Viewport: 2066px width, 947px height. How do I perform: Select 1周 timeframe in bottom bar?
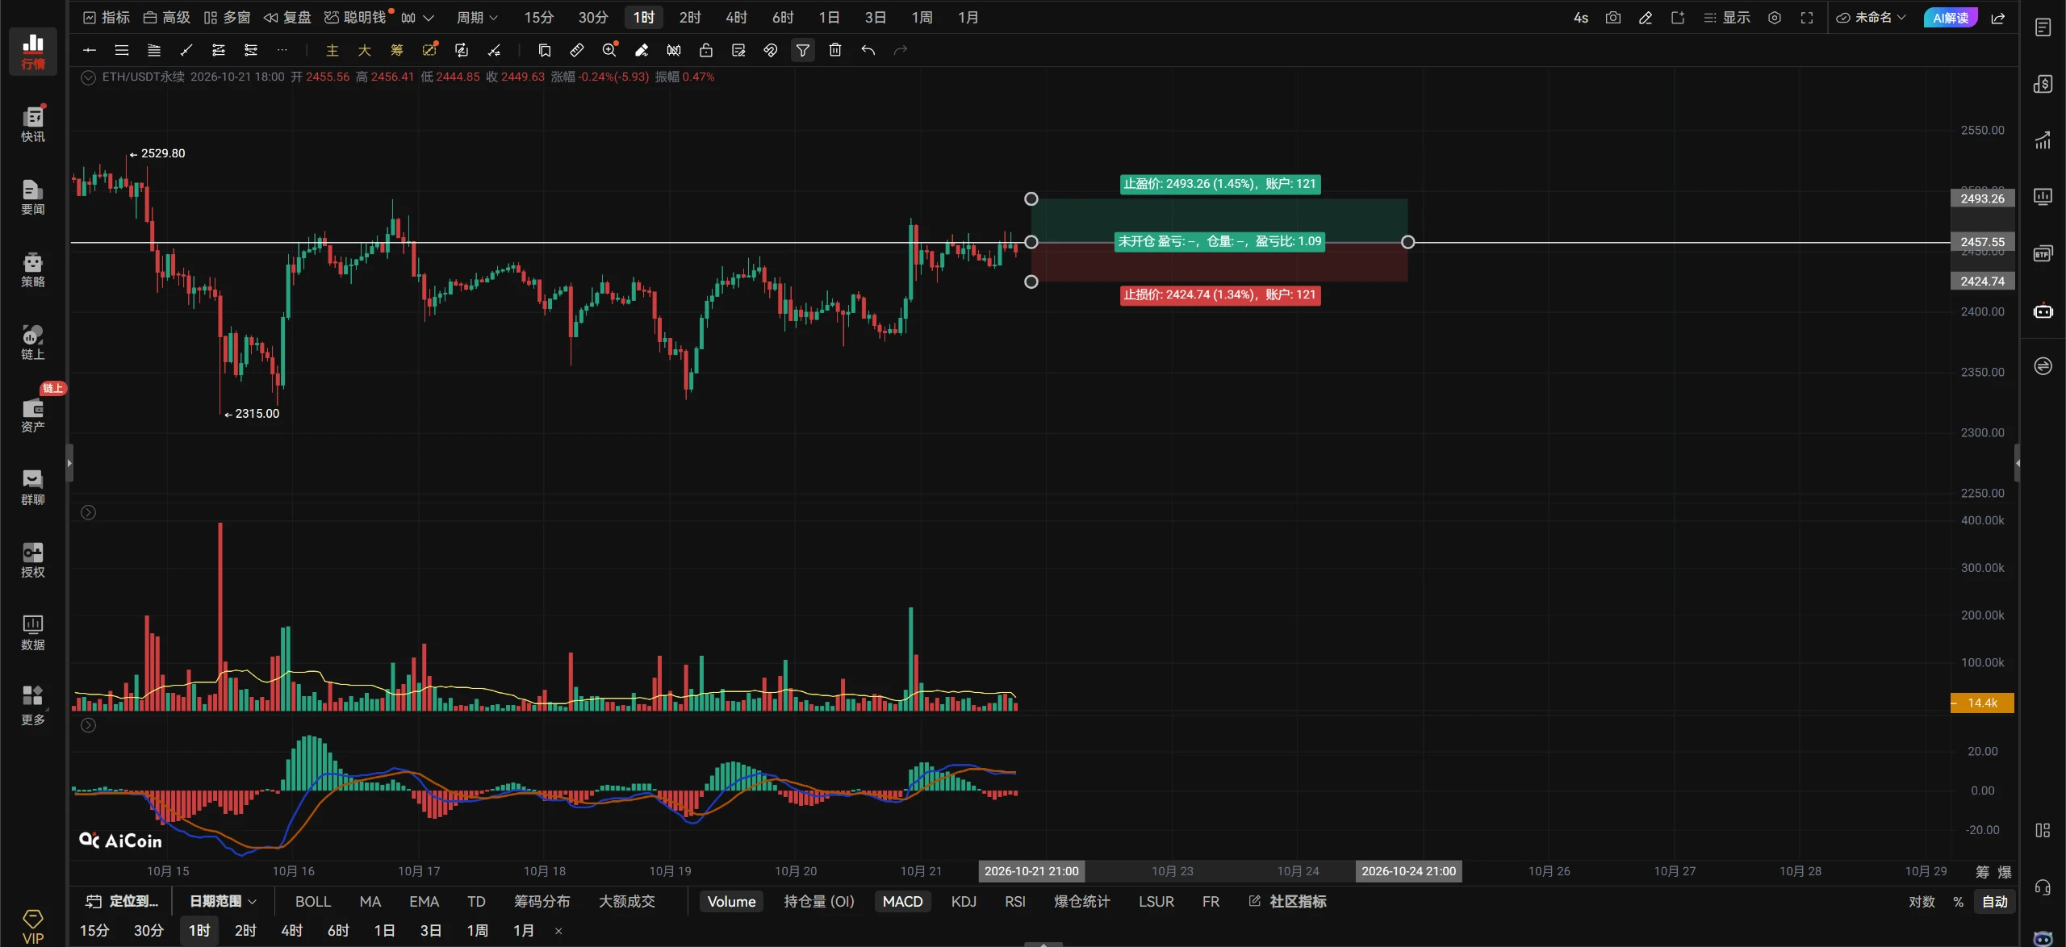click(x=478, y=931)
